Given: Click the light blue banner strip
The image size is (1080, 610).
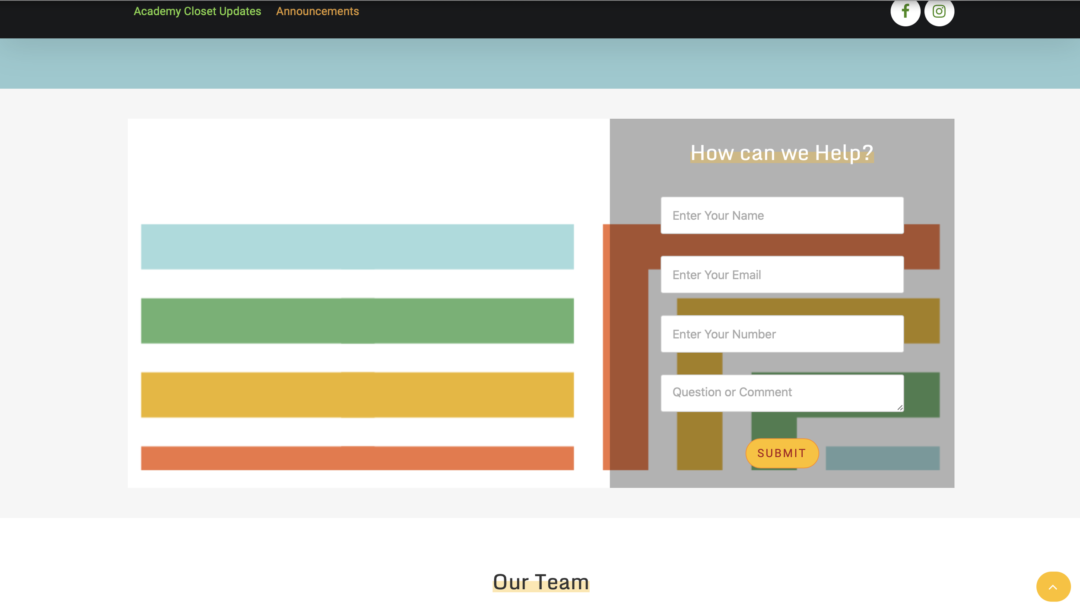Looking at the screenshot, I should [540, 63].
